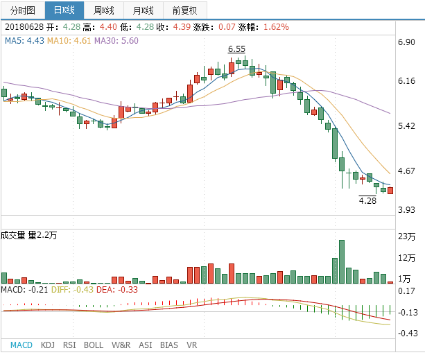Show the 月K线 monthly chart
The width and height of the screenshot is (425, 355).
(144, 10)
